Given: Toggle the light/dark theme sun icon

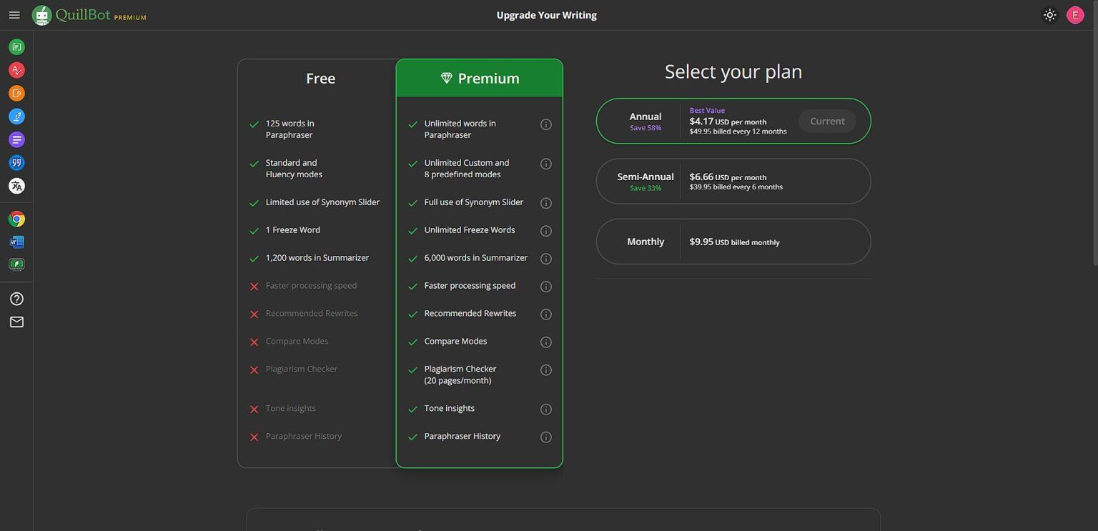Looking at the screenshot, I should click(1049, 15).
